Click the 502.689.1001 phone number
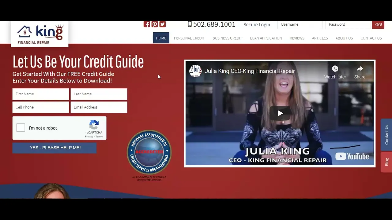This screenshot has height=220, width=392. [x=214, y=24]
